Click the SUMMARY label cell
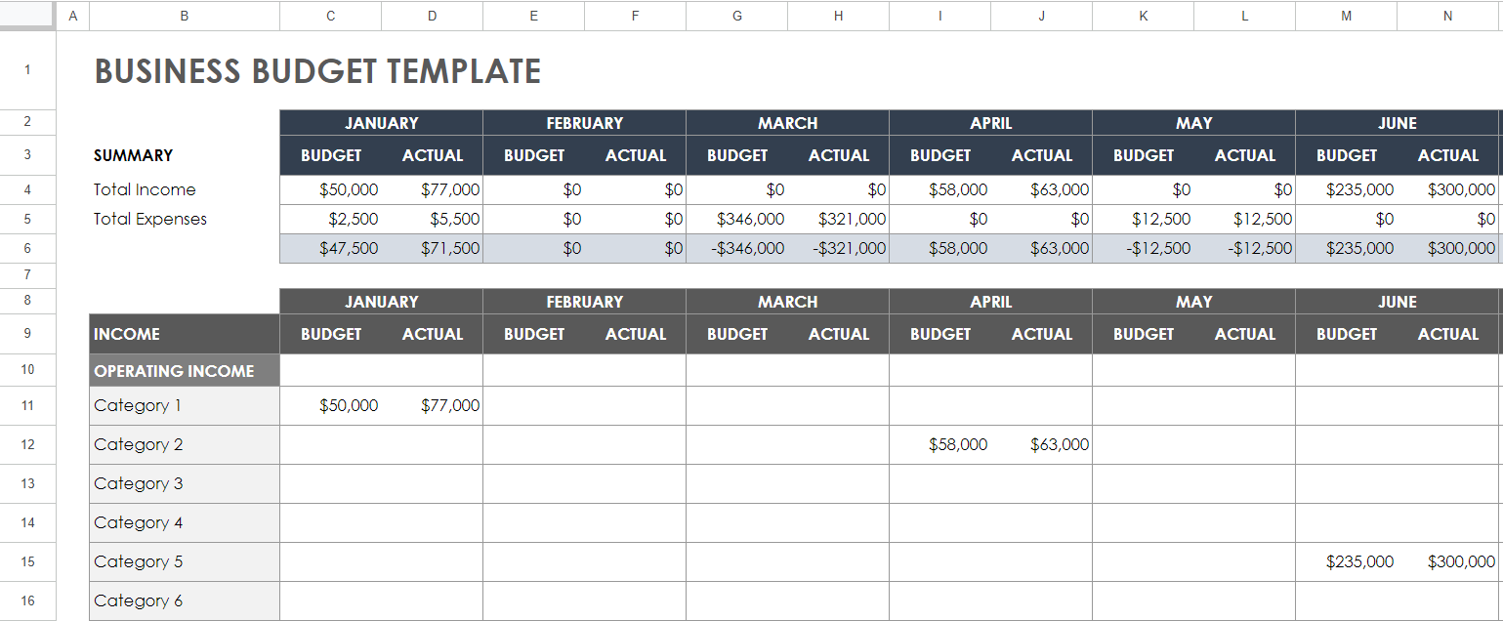Viewport: 1503px width, 621px height. click(133, 155)
